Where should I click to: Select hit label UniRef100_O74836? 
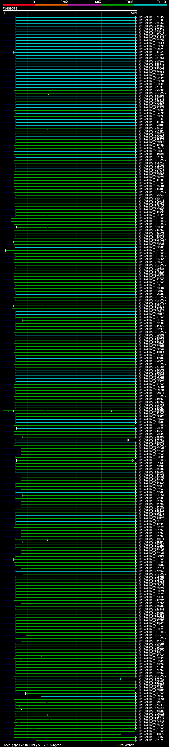coord(152,113)
